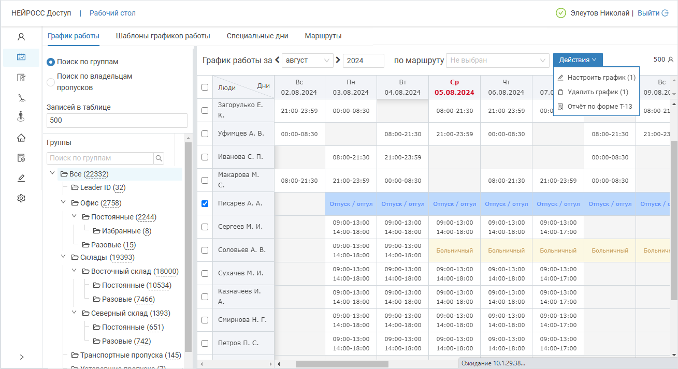Go to next month with right arrow
This screenshot has height=369, width=678.
(338, 60)
